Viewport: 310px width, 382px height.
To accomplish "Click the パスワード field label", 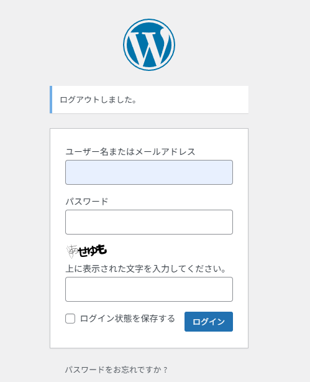I will (x=87, y=202).
